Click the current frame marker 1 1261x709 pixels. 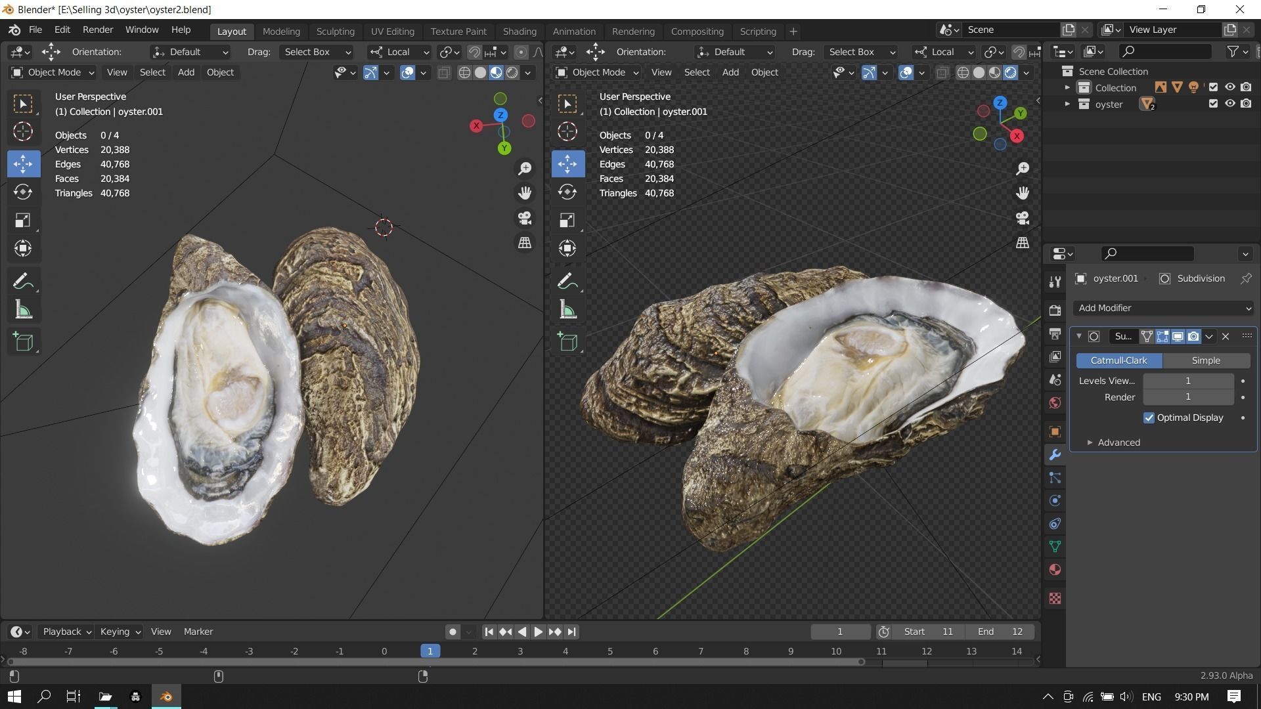coord(430,651)
